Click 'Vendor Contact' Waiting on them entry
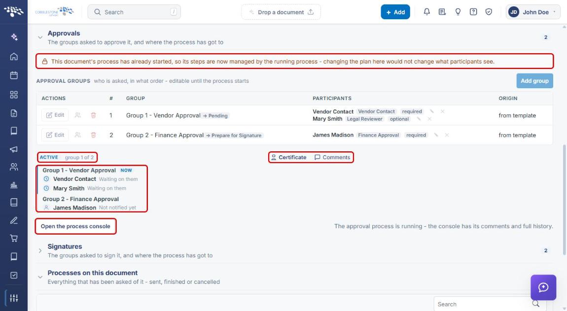Image resolution: width=567 pixels, height=311 pixels. tap(90, 179)
